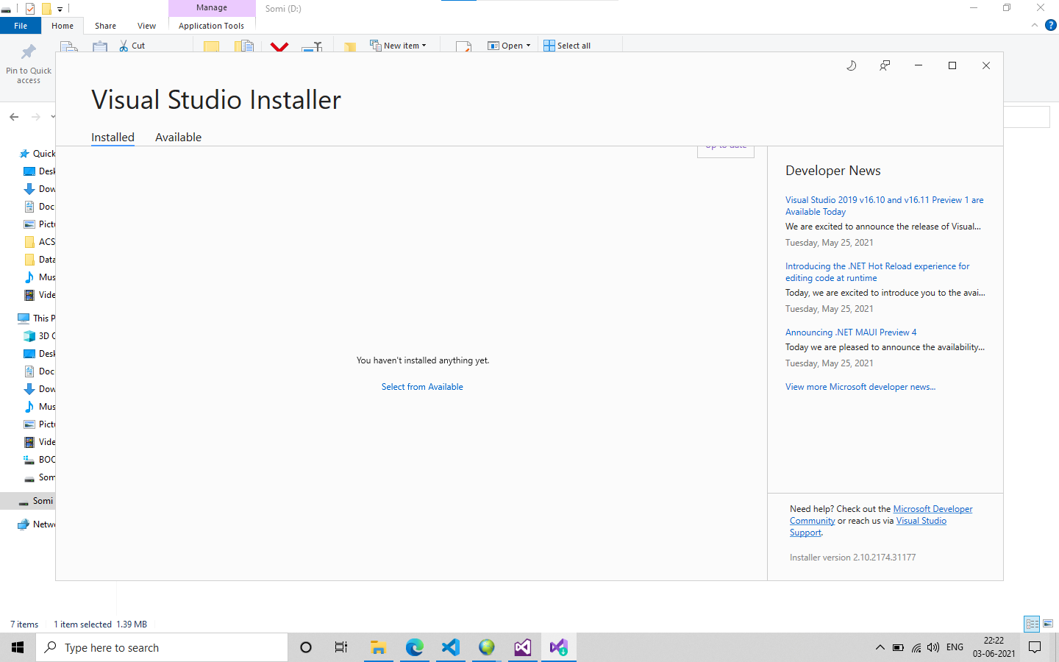
Task: Click the Cortana circle icon
Action: pos(306,647)
